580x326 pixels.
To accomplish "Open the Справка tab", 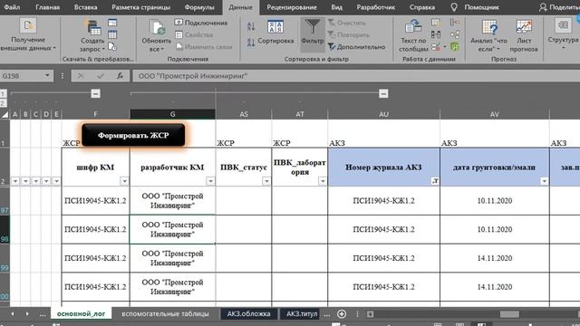I will pos(422,7).
